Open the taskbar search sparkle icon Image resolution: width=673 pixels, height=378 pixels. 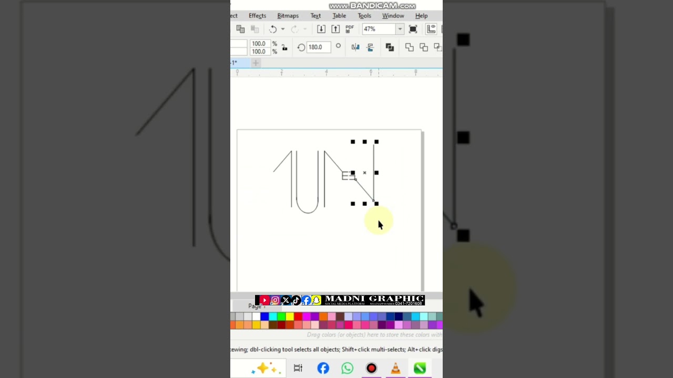pyautogui.click(x=263, y=369)
